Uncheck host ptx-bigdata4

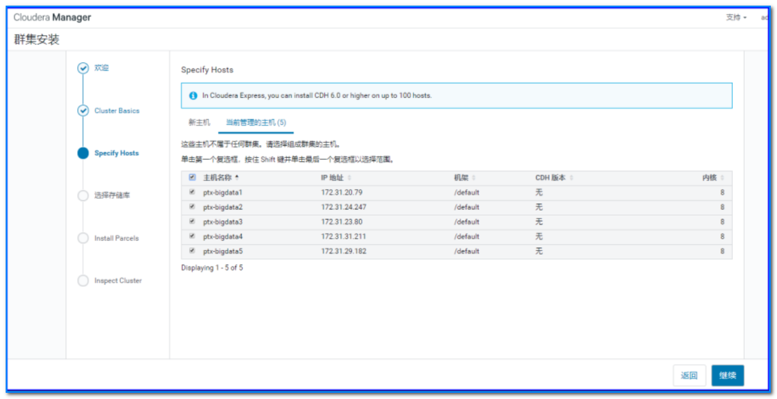pyautogui.click(x=192, y=236)
